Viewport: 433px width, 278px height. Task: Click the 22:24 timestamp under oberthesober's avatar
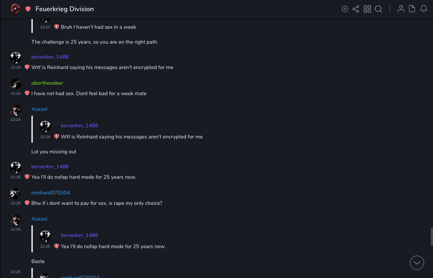[16, 94]
